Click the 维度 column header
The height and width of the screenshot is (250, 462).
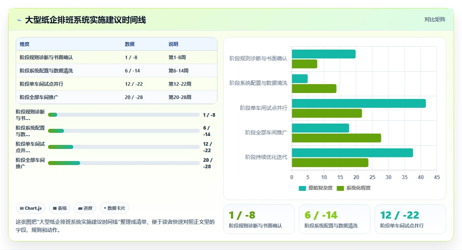(25, 44)
